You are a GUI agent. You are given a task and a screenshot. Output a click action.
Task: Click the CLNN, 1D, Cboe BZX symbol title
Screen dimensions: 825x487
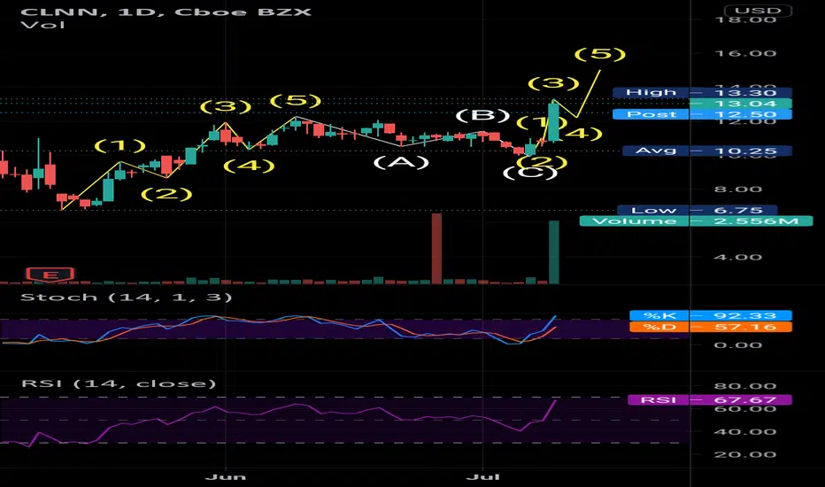[166, 12]
